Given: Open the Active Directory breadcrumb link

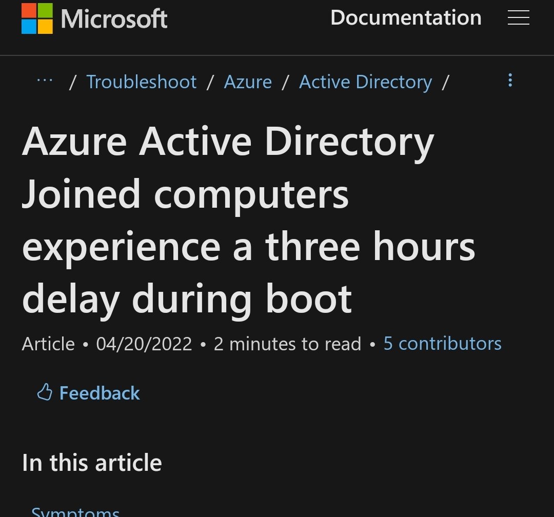Looking at the screenshot, I should [365, 82].
